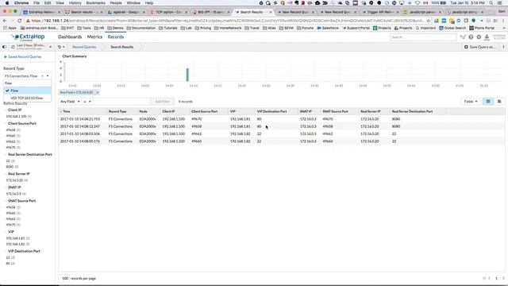Toggle the Record Type dropdown arrow

click(48, 76)
